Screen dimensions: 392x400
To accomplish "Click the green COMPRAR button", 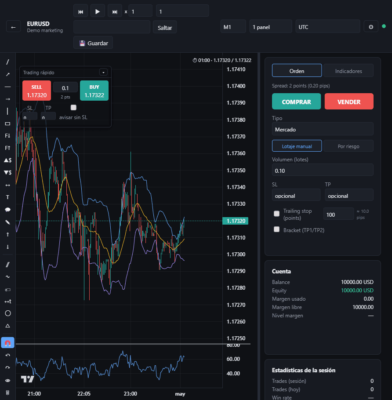I will click(296, 102).
